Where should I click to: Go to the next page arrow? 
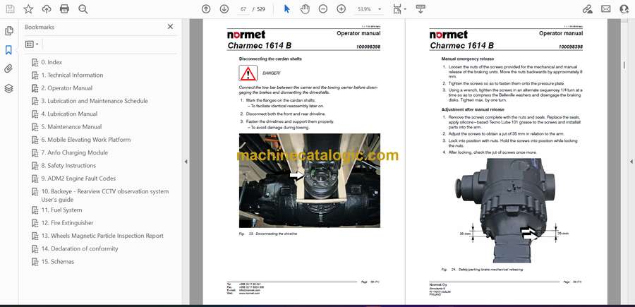click(x=224, y=9)
